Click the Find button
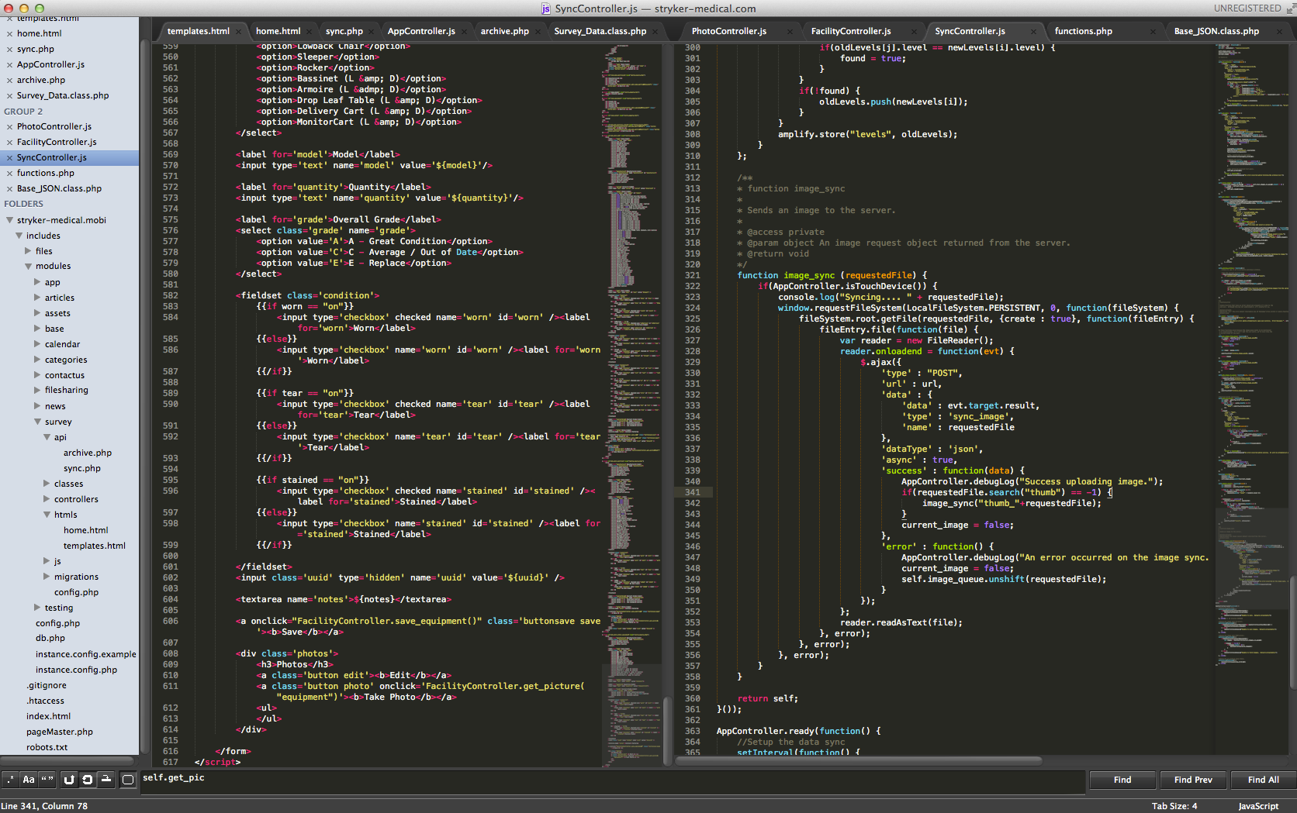The width and height of the screenshot is (1297, 813). 1122,780
